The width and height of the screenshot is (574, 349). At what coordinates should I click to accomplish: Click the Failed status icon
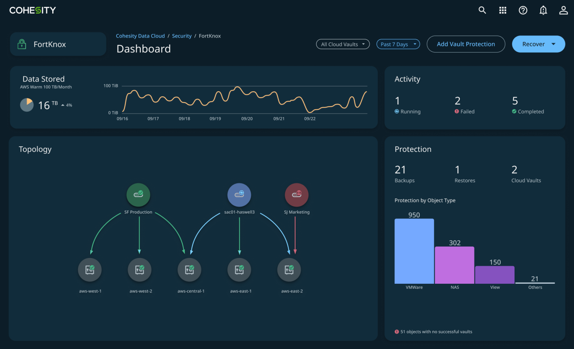457,111
